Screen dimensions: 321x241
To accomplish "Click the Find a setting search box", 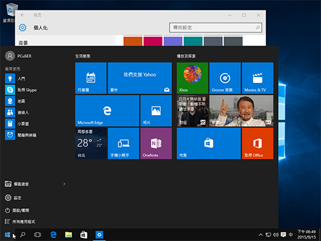I will pyautogui.click(x=216, y=28).
